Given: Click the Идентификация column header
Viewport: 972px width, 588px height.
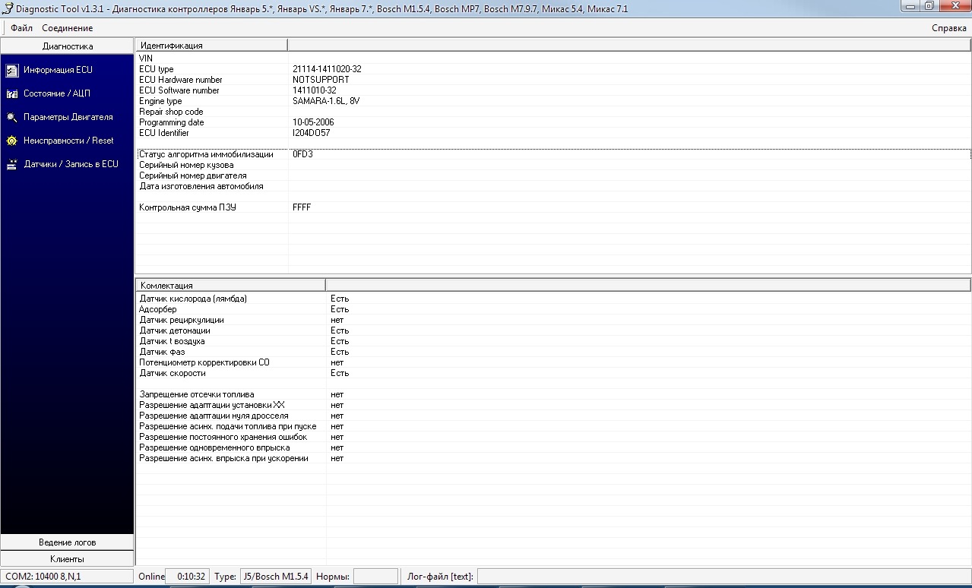Looking at the screenshot, I should (x=211, y=46).
